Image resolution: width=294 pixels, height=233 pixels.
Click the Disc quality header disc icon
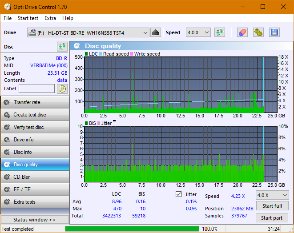point(77,46)
